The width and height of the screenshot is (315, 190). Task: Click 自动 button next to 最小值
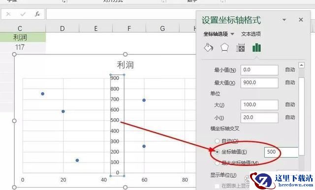click(x=290, y=70)
